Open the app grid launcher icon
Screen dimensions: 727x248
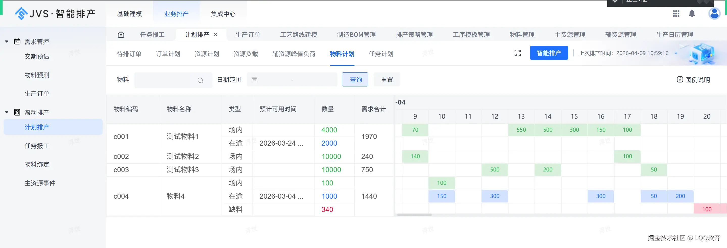coord(676,14)
